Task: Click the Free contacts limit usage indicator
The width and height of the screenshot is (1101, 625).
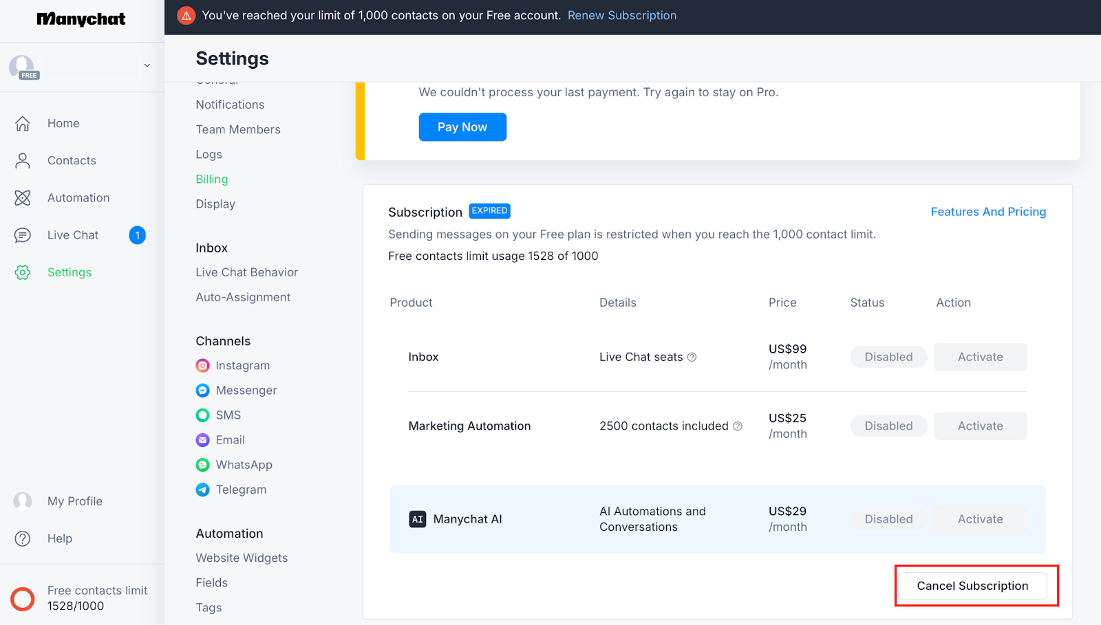Action: point(23,599)
